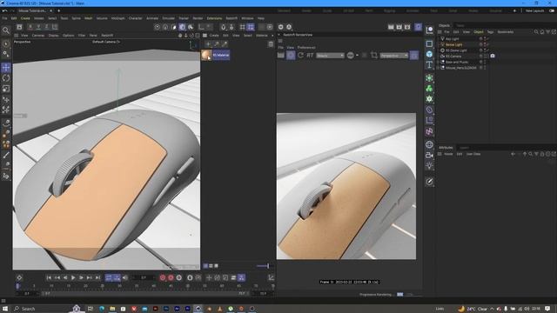Open the viewport Cameras menu
Image resolution: width=557 pixels, height=313 pixels.
(x=38, y=36)
